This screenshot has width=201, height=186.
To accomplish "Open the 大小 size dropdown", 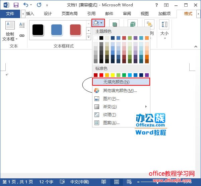I will pyautogui.click(x=164, y=29).
